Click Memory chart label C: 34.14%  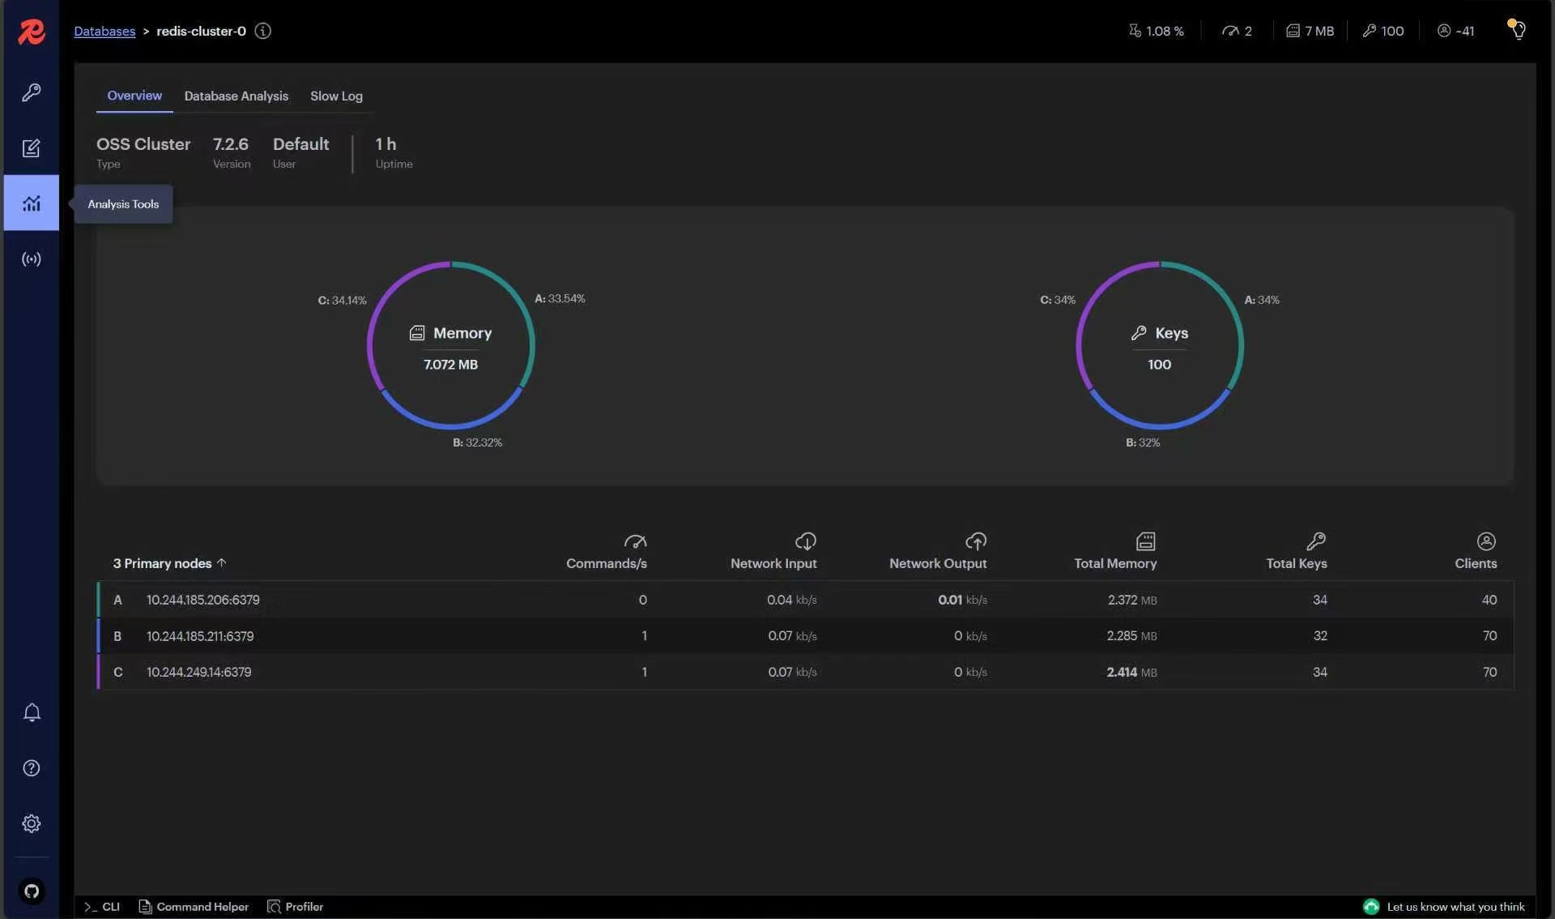[342, 300]
